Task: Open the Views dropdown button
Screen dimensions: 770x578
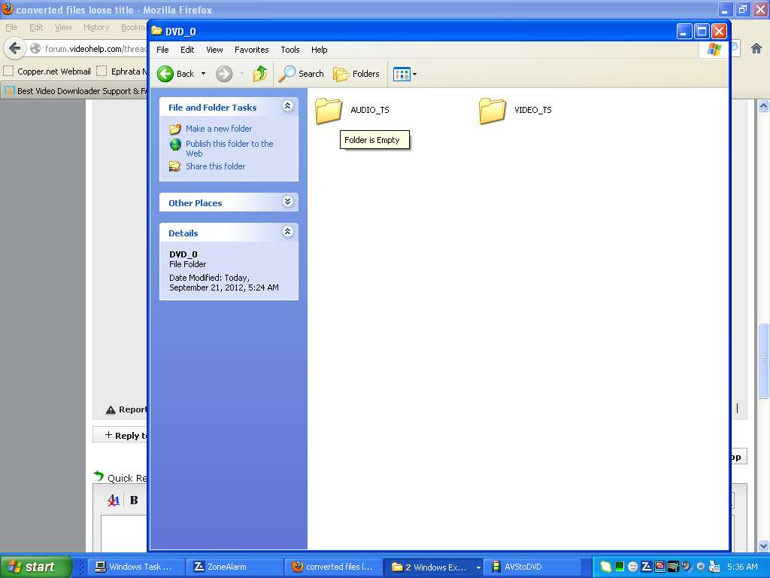Action: (405, 75)
